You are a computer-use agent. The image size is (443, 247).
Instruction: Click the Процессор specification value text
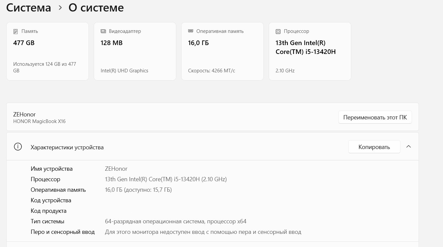coord(166,179)
